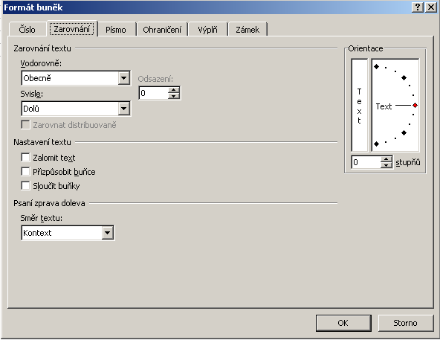The image size is (440, 340).
Task: Check the Sloučit buňky option
Action: (x=25, y=185)
